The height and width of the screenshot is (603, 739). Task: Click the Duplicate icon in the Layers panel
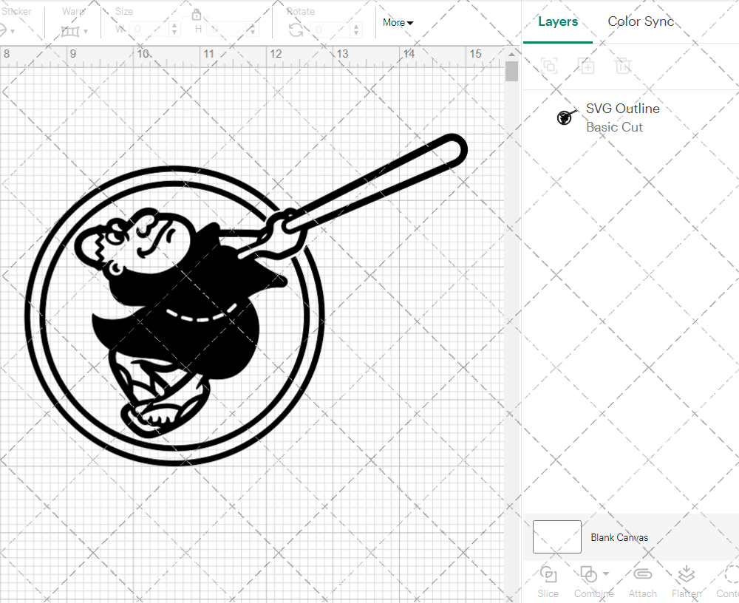[x=587, y=66]
